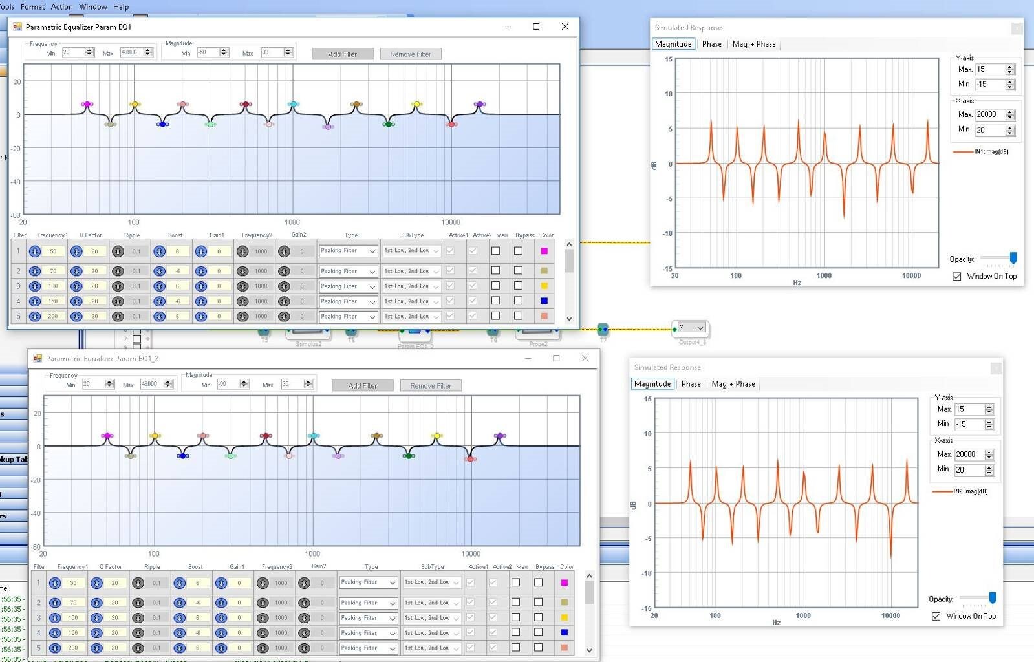This screenshot has width=1034, height=662.
Task: Open filter 1 Type dropdown in Param EQ1
Action: (x=349, y=251)
